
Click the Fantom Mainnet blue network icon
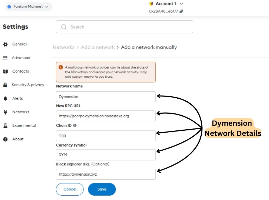[9, 7]
